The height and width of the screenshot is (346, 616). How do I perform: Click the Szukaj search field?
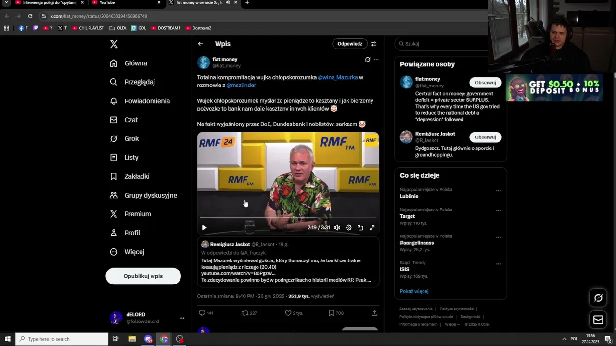(443, 44)
